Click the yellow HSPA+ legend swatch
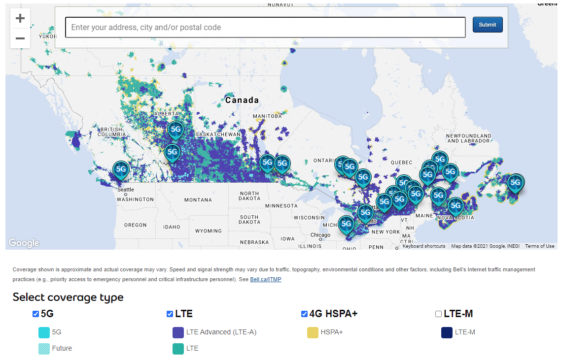The image size is (561, 359). 313,332
